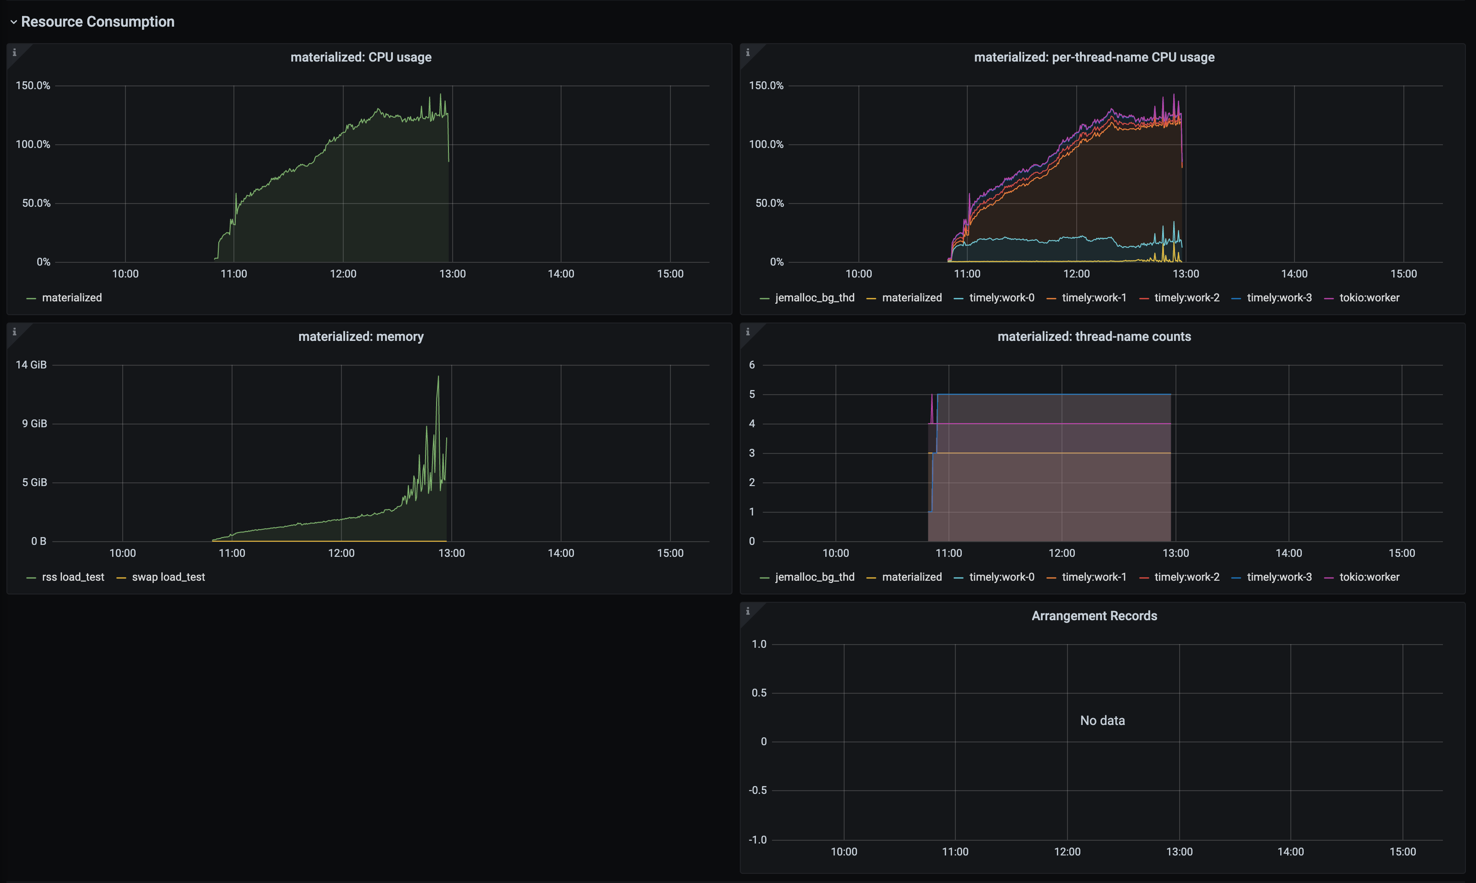Click the No data area in Arrangement Records

pyautogui.click(x=1102, y=720)
